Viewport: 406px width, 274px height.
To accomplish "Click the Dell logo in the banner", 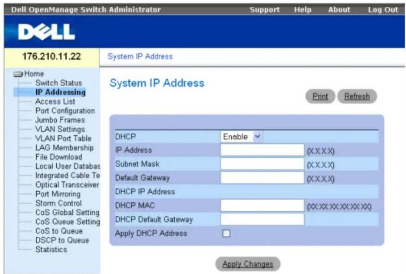I will click(x=47, y=32).
